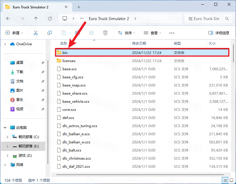Select the Z: 游戏 drive
The image size is (236, 184).
pos(22,156)
